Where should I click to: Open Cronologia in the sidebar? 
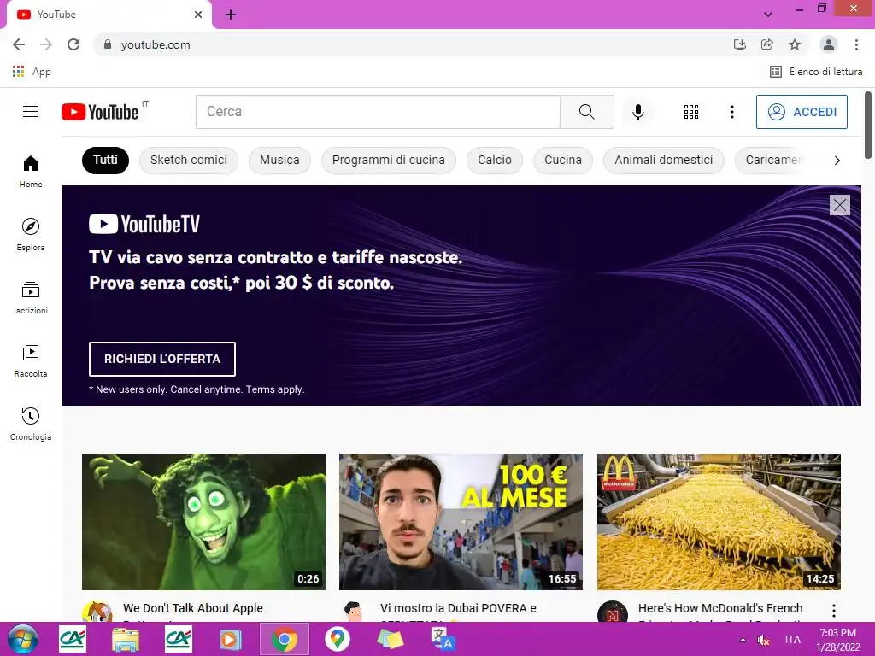tap(31, 424)
